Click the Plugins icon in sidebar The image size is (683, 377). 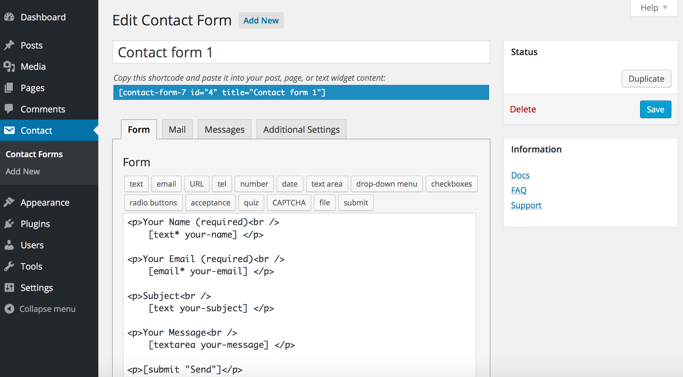9,223
